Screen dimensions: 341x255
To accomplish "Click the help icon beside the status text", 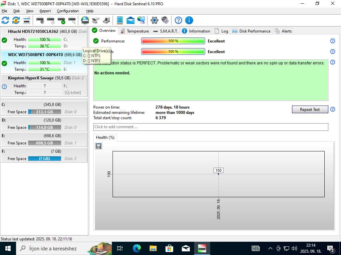I will (x=333, y=62).
